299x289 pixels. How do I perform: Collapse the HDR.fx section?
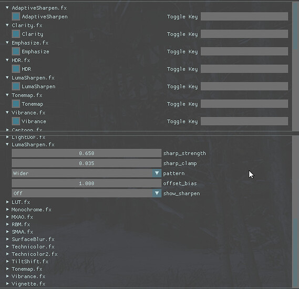pos(7,60)
